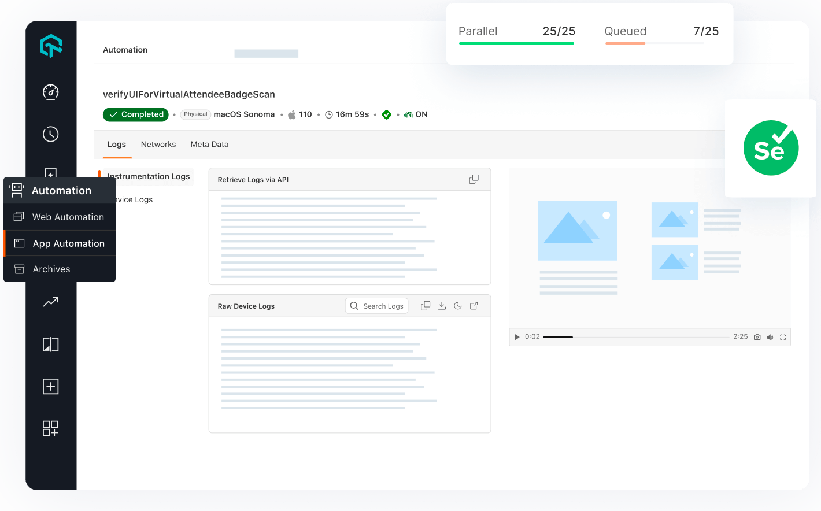
Task: Open the analytics trend-line icon in the sidebar
Action: tap(50, 302)
